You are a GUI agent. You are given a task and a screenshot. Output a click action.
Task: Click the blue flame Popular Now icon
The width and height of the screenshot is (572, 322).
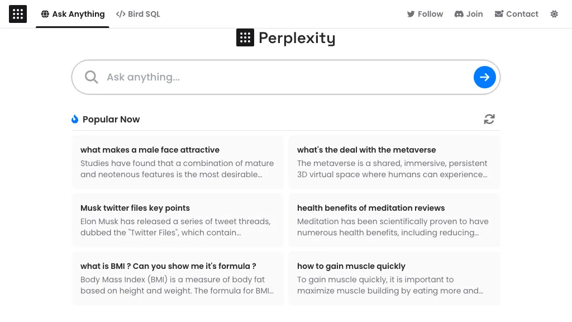coord(75,119)
